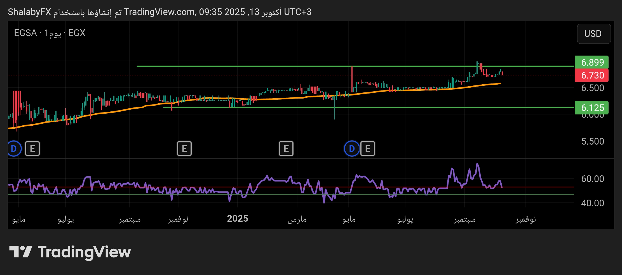This screenshot has width=622, height=275.
Task: Click the E marker beside the leftmost D marker
Action: click(32, 149)
